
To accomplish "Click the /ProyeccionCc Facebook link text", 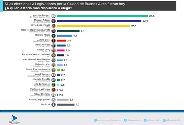I will click(135, 120).
